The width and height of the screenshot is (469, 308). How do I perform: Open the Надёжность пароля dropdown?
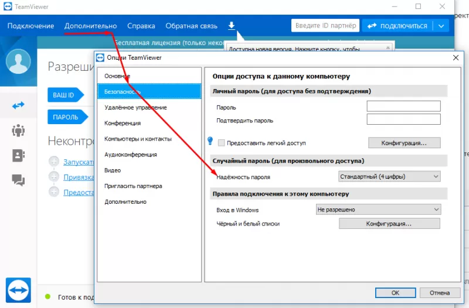[389, 177]
